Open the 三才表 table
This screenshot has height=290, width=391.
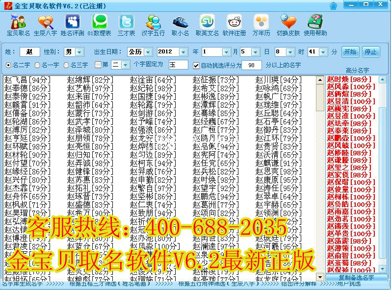pos(127,25)
